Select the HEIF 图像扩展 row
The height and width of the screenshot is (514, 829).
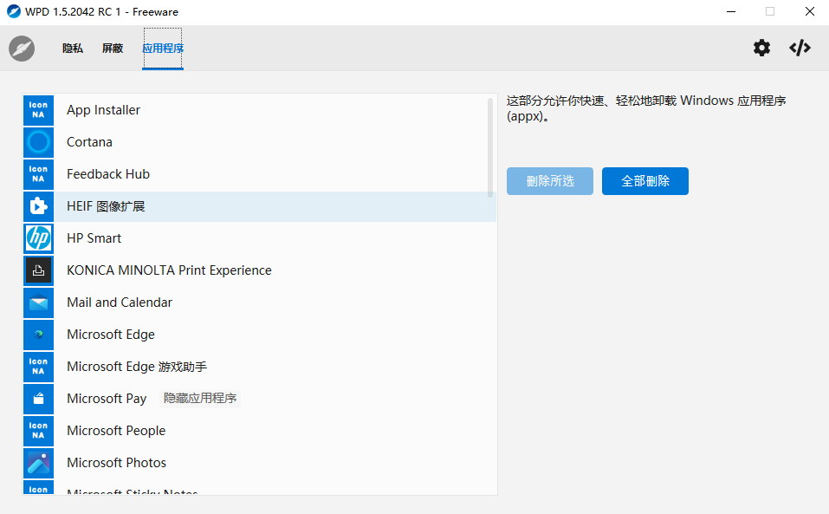pos(259,206)
